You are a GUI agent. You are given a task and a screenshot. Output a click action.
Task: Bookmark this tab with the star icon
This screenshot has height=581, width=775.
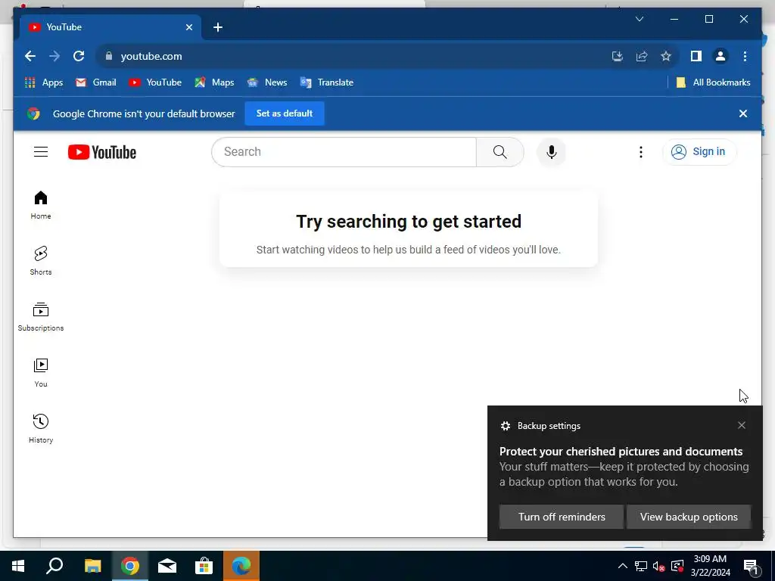[x=666, y=56]
